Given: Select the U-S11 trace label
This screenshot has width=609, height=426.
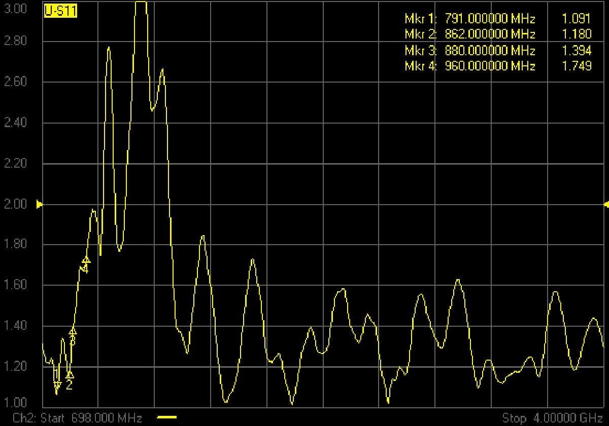Looking at the screenshot, I should tap(60, 11).
